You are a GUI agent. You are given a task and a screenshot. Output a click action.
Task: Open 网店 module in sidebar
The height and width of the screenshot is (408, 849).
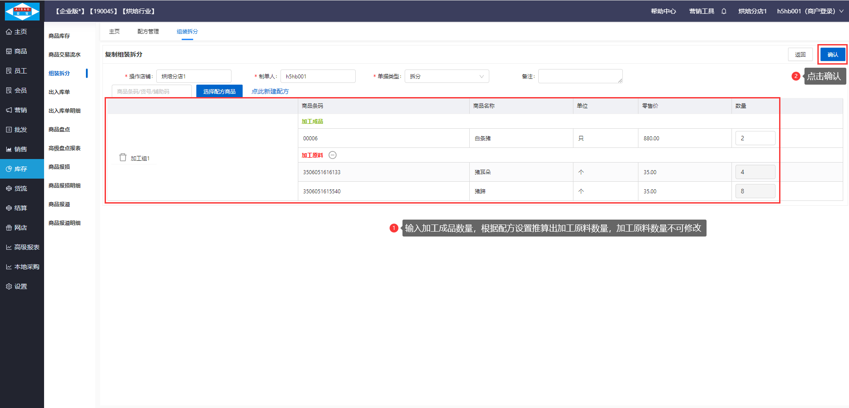coord(20,228)
